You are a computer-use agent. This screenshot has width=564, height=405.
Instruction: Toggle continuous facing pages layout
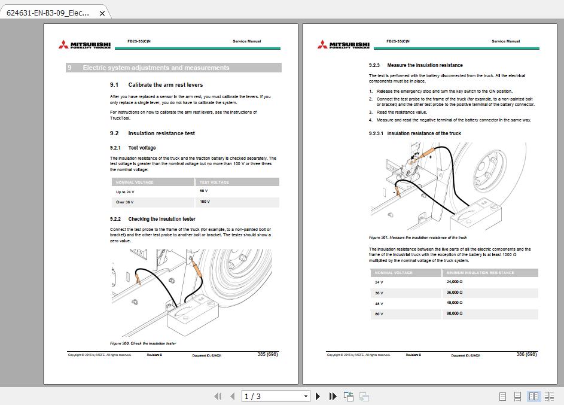[x=550, y=396]
